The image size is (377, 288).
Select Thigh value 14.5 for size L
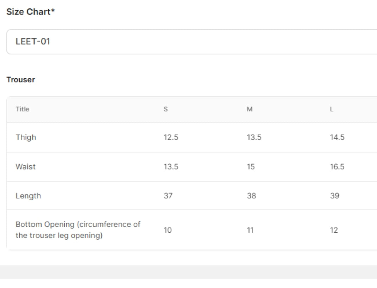337,137
